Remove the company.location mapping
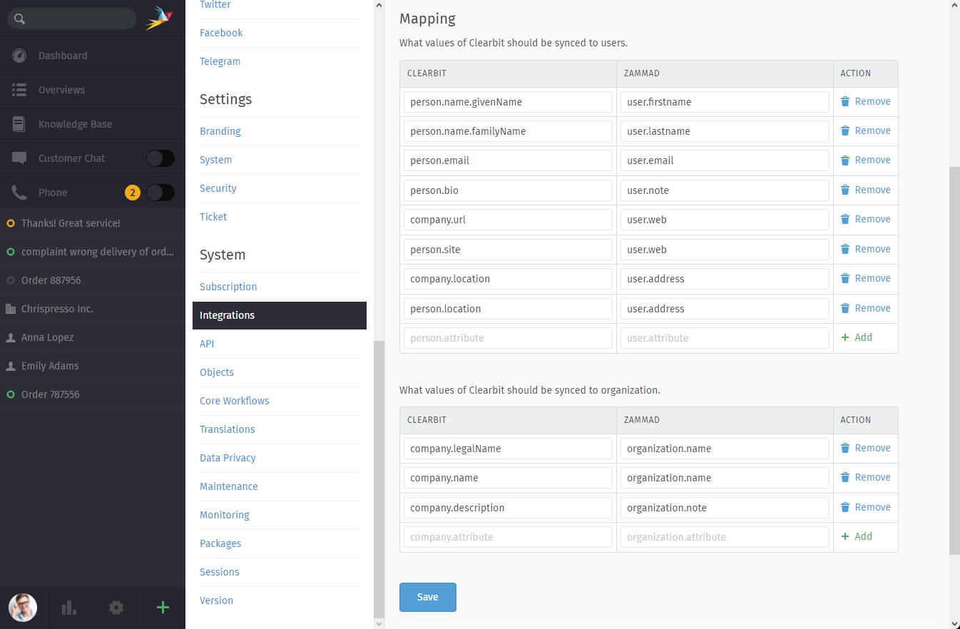The image size is (960, 629). click(865, 278)
